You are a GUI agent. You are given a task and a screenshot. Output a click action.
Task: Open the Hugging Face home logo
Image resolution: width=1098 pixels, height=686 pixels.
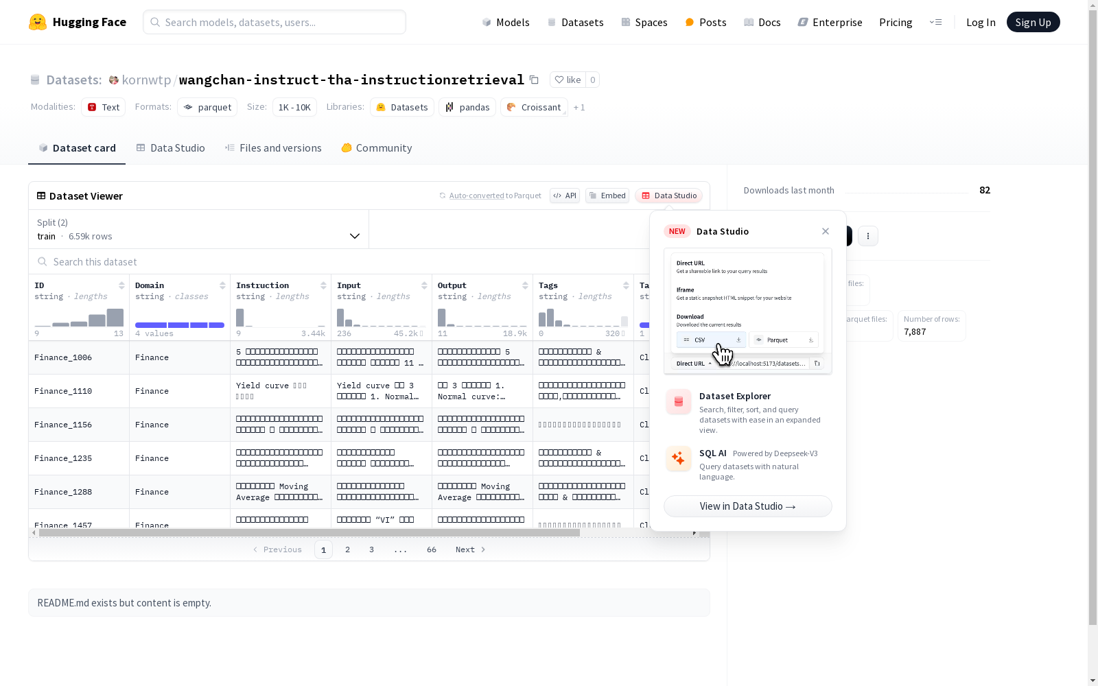78,22
